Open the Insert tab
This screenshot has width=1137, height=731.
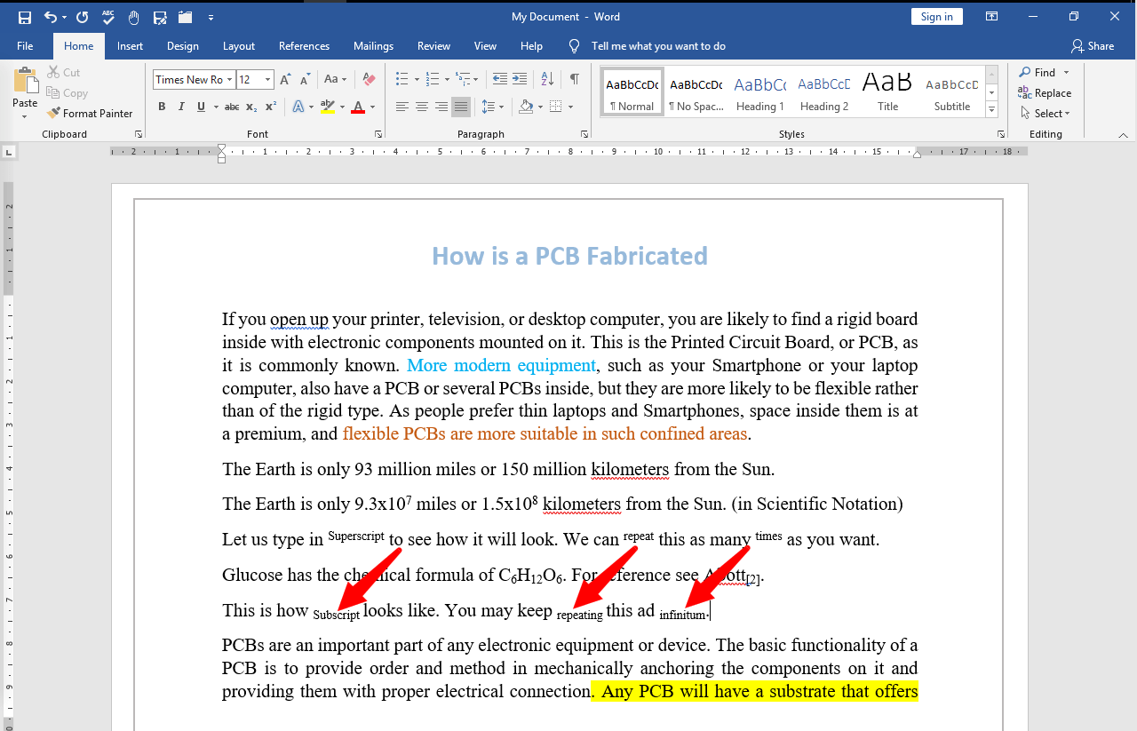click(131, 46)
